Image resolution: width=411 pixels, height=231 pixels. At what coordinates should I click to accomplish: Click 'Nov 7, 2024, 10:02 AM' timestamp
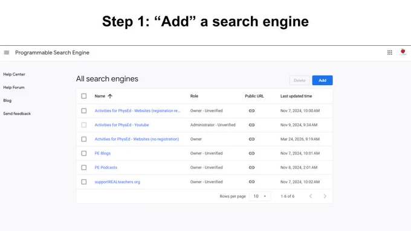pyautogui.click(x=300, y=182)
